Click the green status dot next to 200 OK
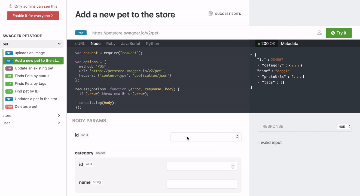360x196 pixels. pyautogui.click(x=259, y=44)
